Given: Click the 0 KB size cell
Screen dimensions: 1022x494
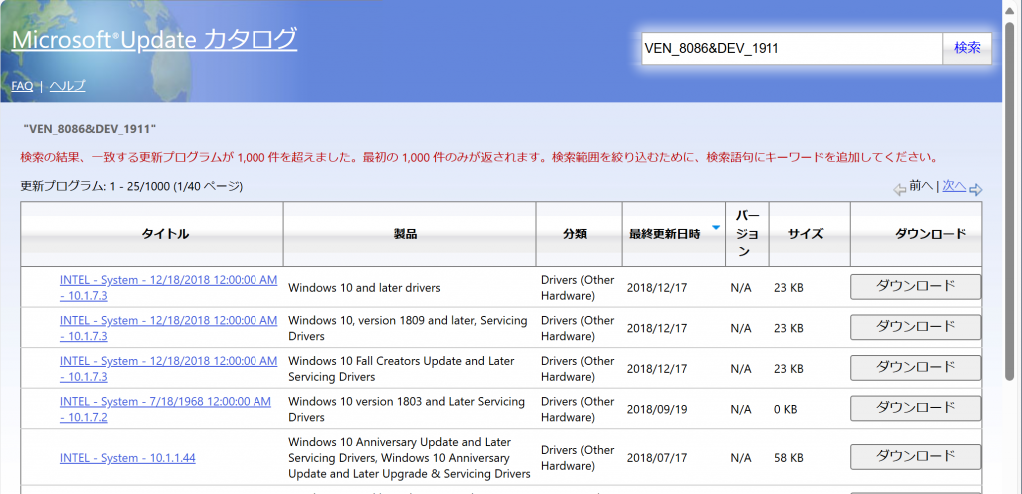Looking at the screenshot, I should coord(786,410).
